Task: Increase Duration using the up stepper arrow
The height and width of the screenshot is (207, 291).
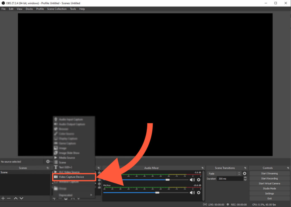Action: tap(245, 177)
